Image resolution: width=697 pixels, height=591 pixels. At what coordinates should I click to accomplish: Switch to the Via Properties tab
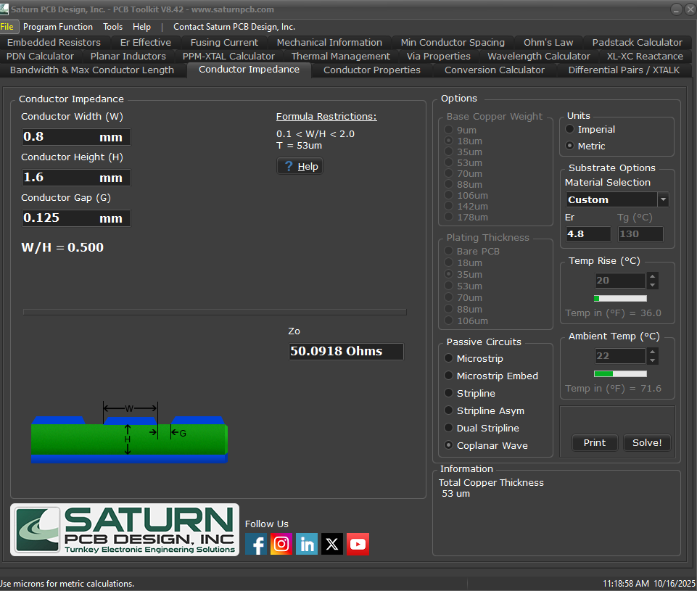[438, 56]
